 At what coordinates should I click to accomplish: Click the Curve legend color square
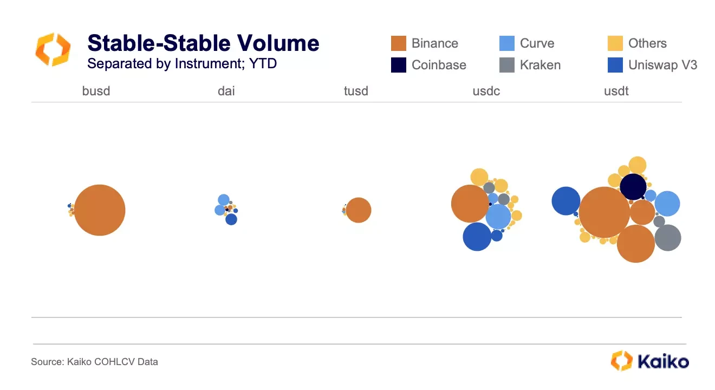coord(506,43)
